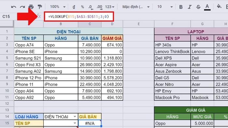Click the LOẠI HÀNG label cell
This screenshot has width=228, height=128.
(29, 117)
